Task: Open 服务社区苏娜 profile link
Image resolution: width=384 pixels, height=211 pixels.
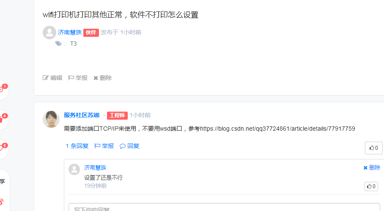Action: [x=82, y=115]
